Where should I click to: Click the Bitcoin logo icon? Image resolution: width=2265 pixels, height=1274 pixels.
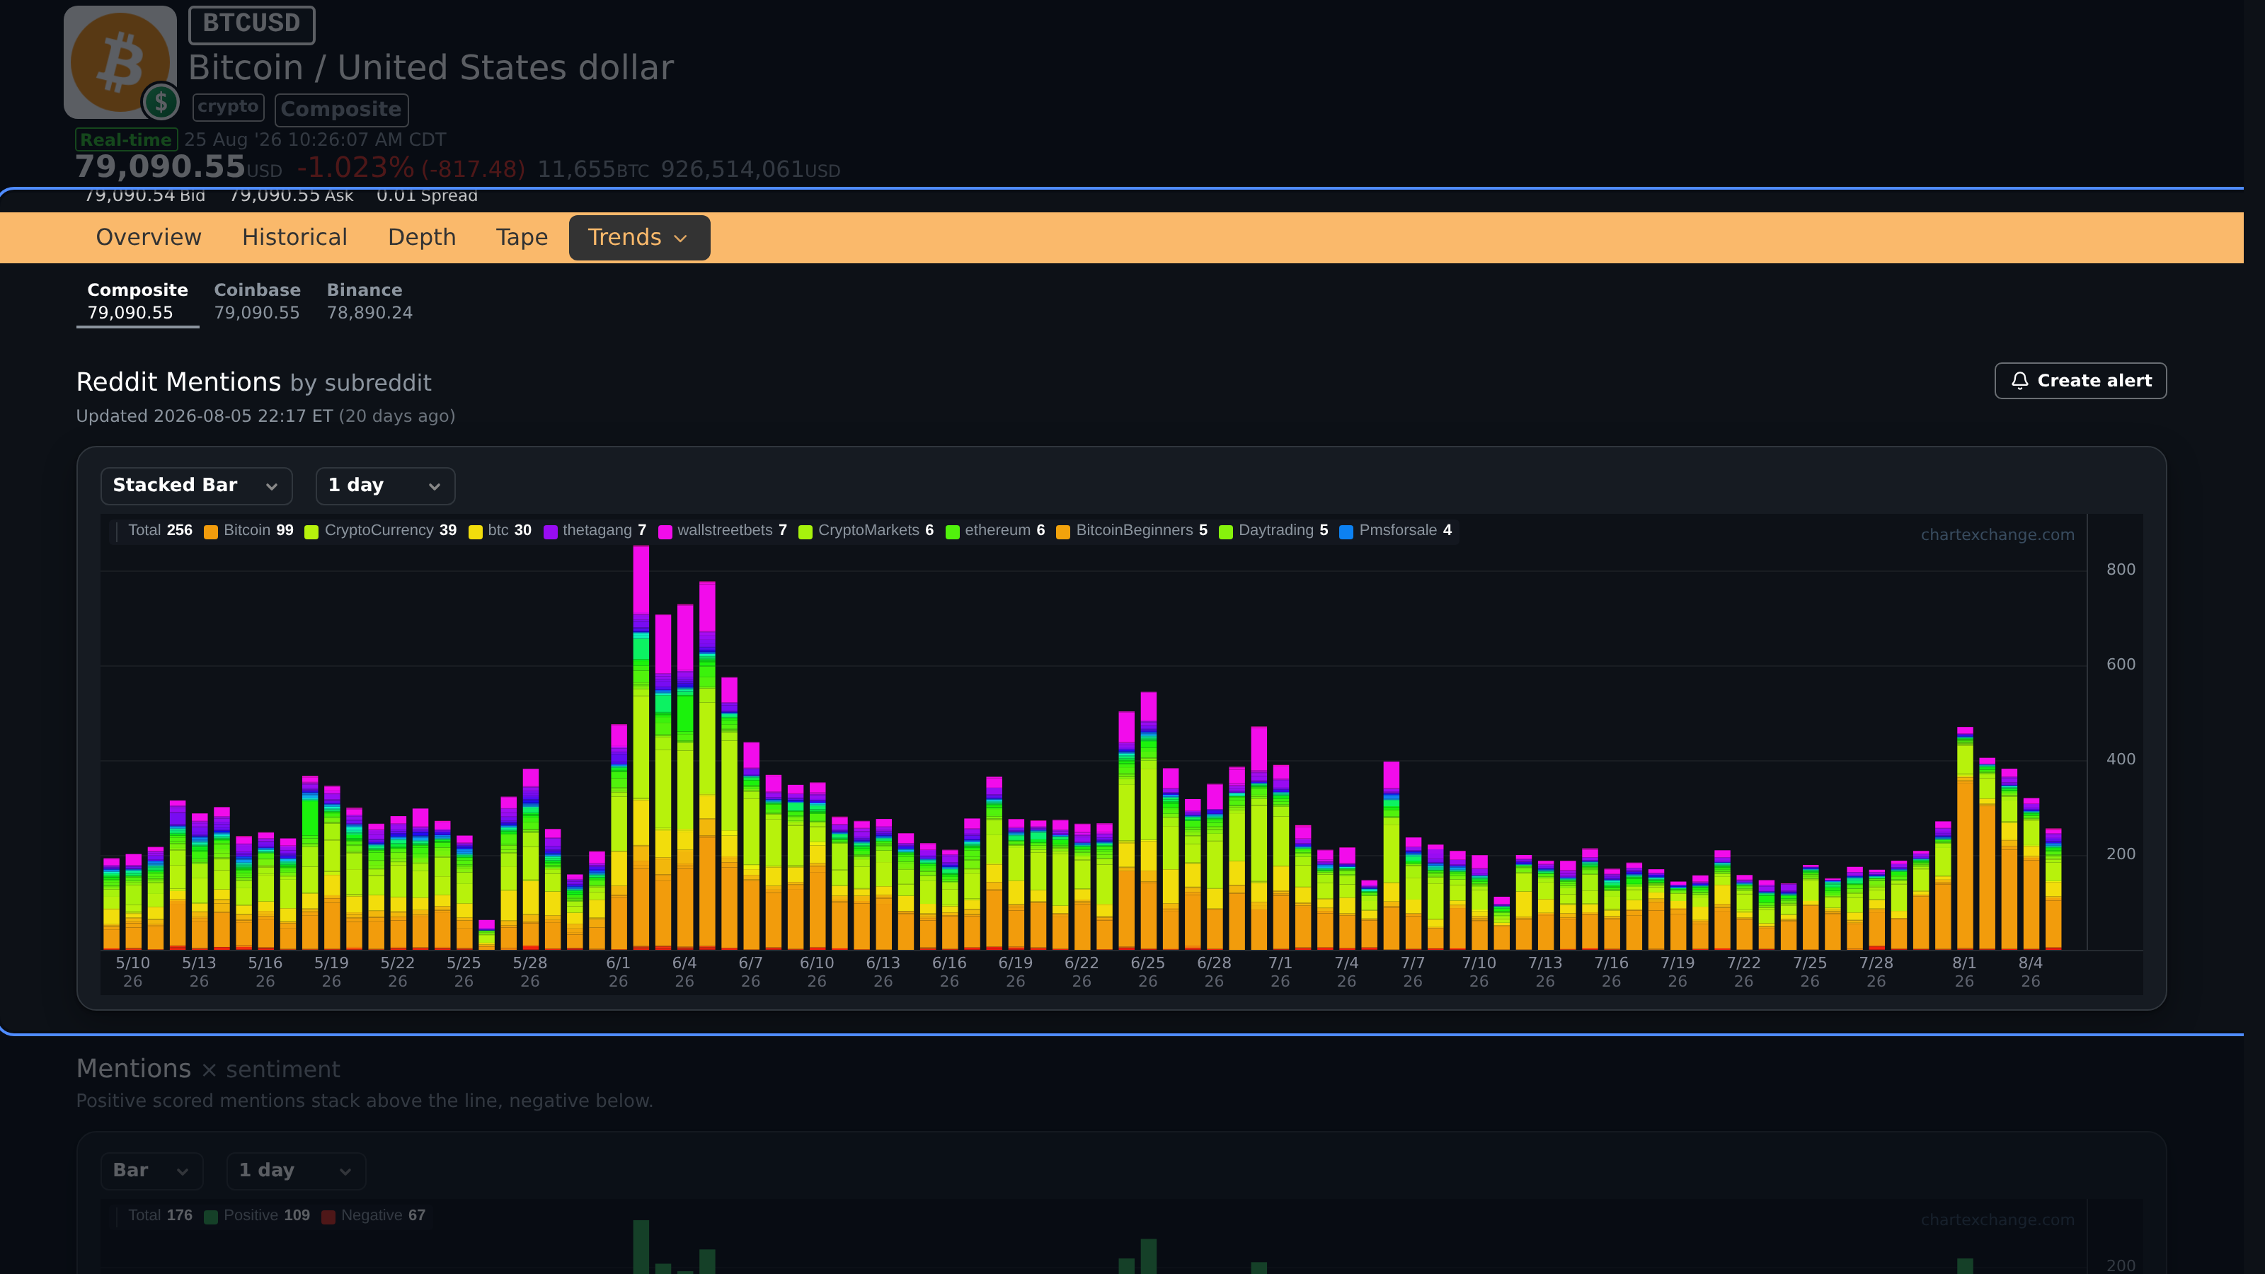pos(120,62)
